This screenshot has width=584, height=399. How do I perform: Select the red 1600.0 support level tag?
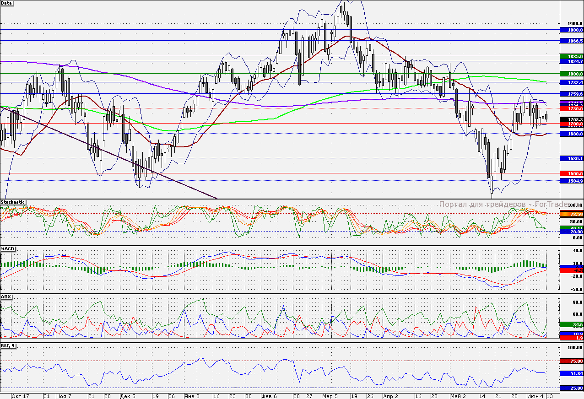coord(572,173)
